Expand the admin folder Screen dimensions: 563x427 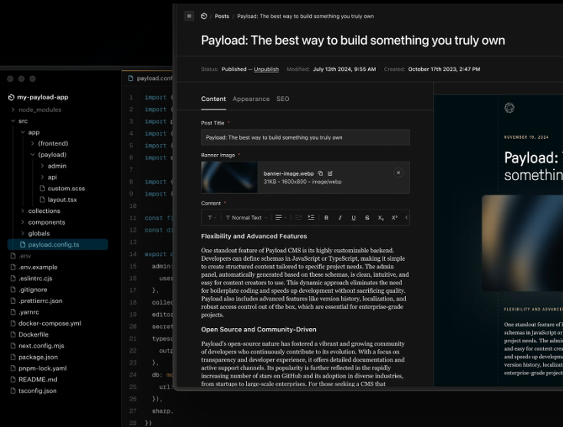point(53,166)
